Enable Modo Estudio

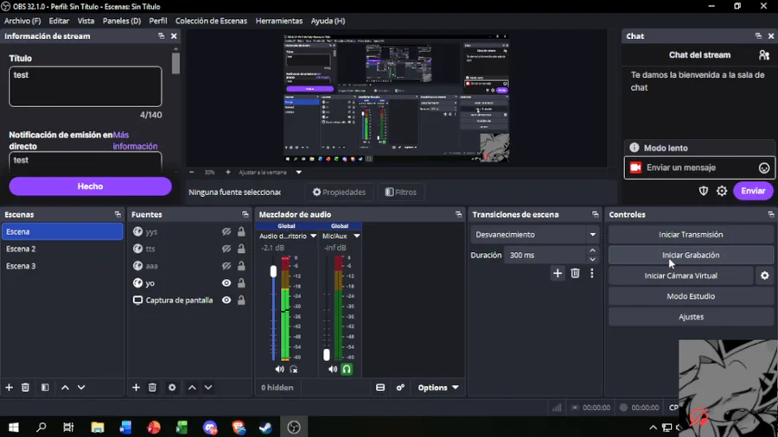pos(691,296)
